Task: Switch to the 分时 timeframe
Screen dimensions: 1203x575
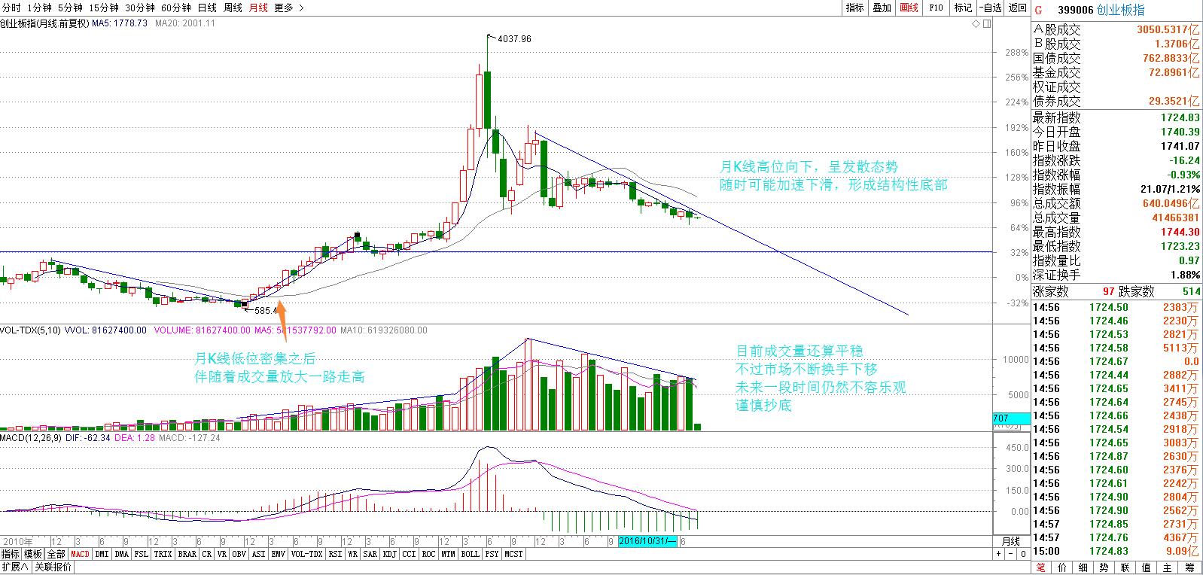Action: click(11, 8)
